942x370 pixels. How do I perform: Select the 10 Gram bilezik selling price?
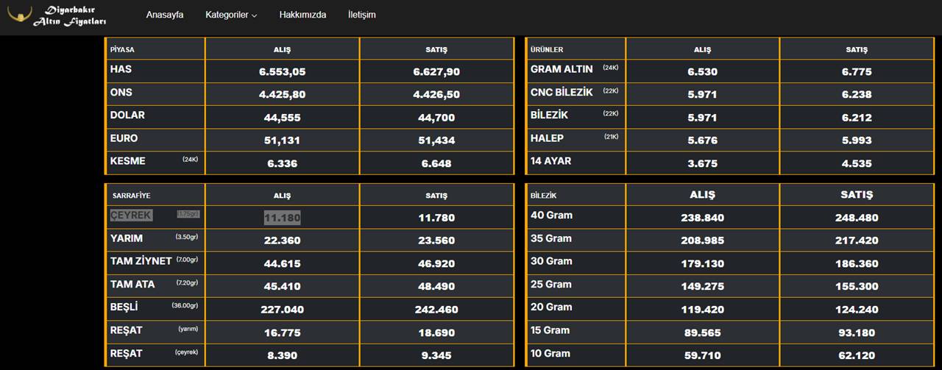pyautogui.click(x=856, y=356)
